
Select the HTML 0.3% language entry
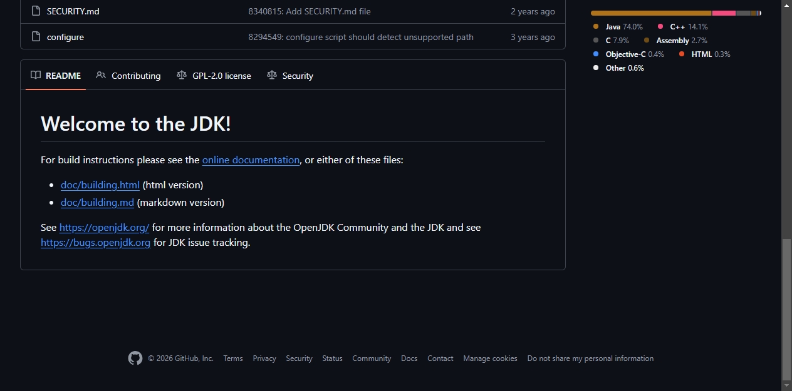pos(704,54)
